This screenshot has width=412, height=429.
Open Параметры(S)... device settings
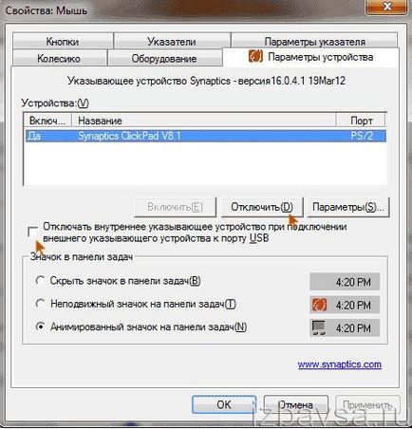[348, 207]
